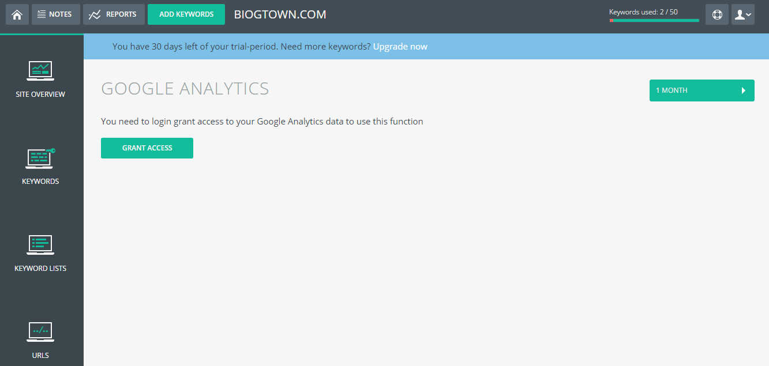Screen dimensions: 769x366
Task: Expand the 1 Month period selector
Action: pos(702,90)
